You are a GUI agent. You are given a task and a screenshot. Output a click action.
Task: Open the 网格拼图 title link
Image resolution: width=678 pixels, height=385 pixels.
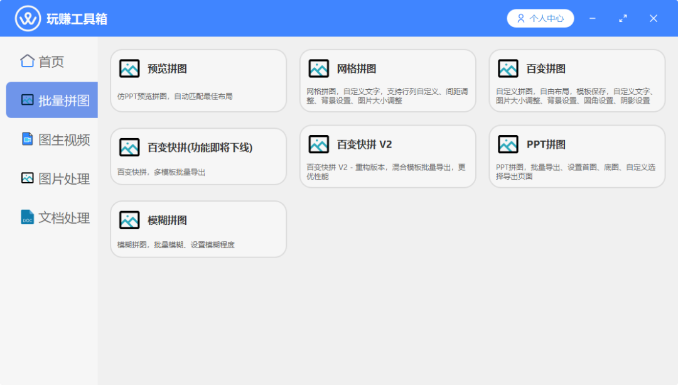coord(357,69)
